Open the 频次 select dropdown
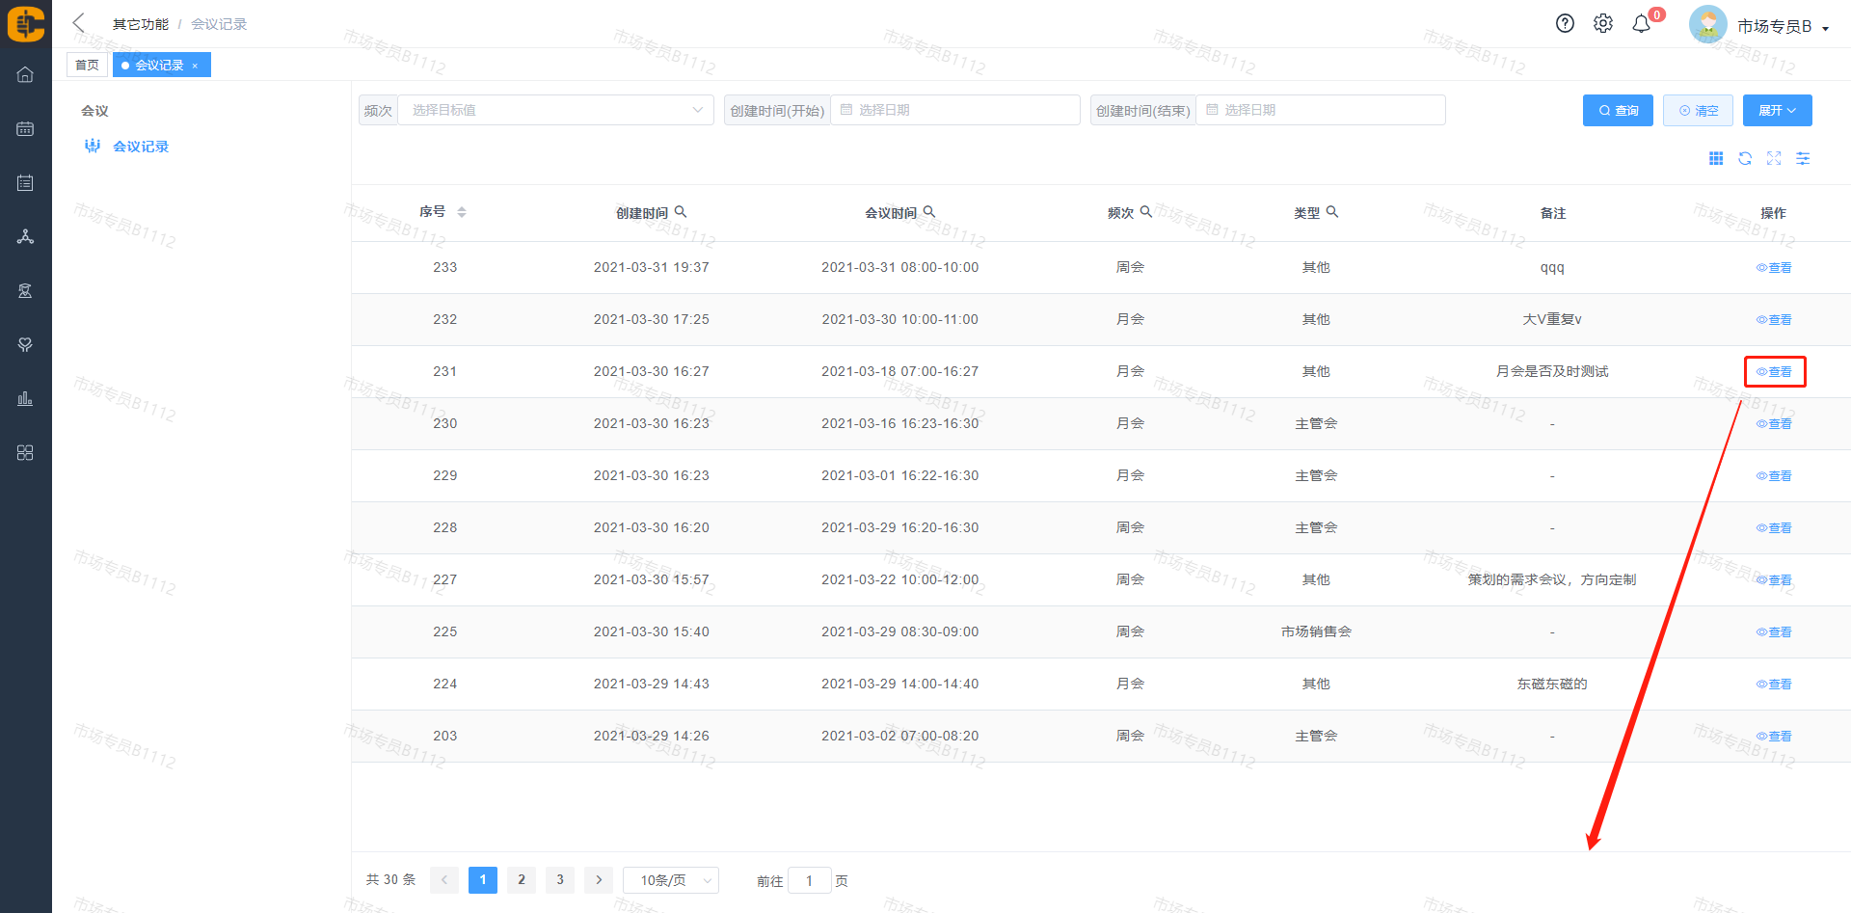The width and height of the screenshot is (1851, 913). [x=556, y=111]
